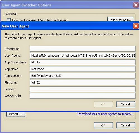
Task: Cancel the New User Agent dialog
Action: pos(125,104)
